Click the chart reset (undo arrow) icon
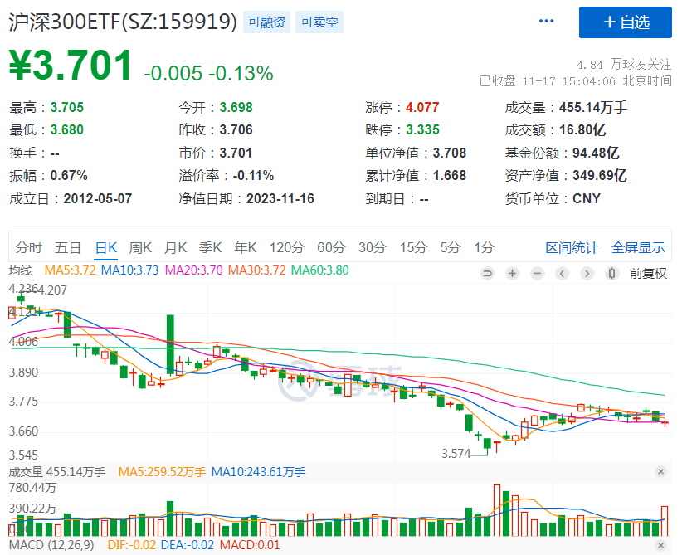 click(x=487, y=273)
